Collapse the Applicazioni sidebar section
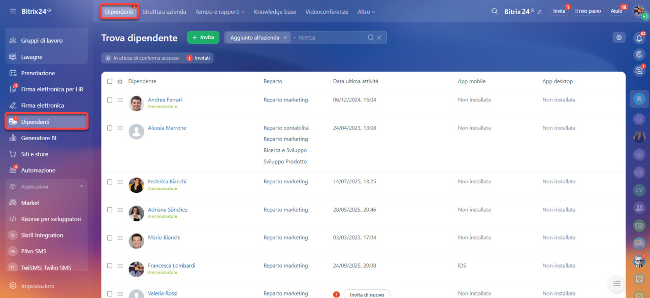Image resolution: width=650 pixels, height=298 pixels. tap(81, 187)
